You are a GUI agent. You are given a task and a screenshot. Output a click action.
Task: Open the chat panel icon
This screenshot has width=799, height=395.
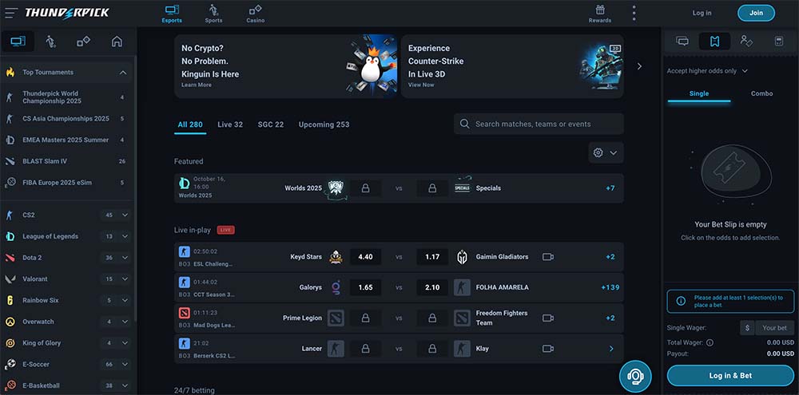(682, 41)
